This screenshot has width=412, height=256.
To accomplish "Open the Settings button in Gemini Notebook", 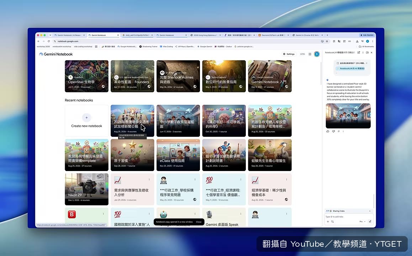I will pos(289,54).
